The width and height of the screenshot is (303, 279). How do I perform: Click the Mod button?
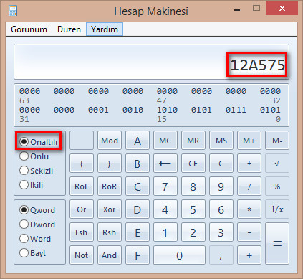(110, 141)
